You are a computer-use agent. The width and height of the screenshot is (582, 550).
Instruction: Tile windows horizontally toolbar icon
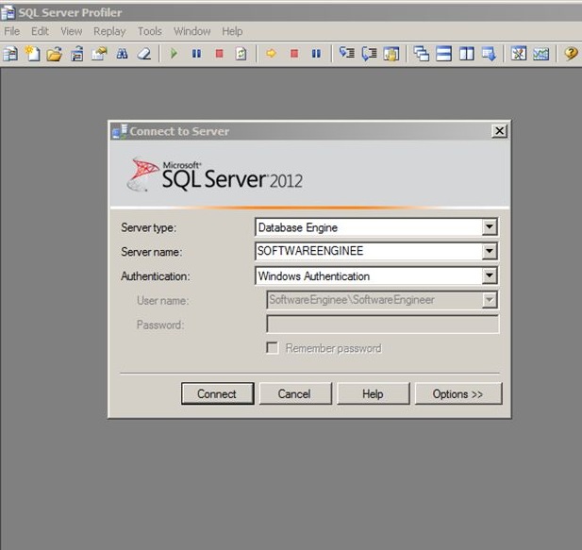click(443, 54)
